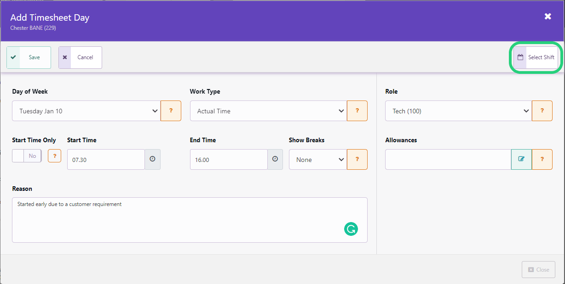
Task: Click the help icon next to Show Breaks
Action: click(357, 159)
